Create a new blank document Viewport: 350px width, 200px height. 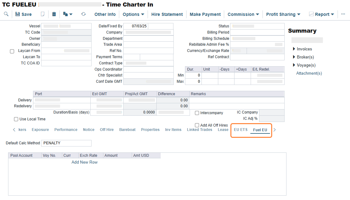pos(43,14)
